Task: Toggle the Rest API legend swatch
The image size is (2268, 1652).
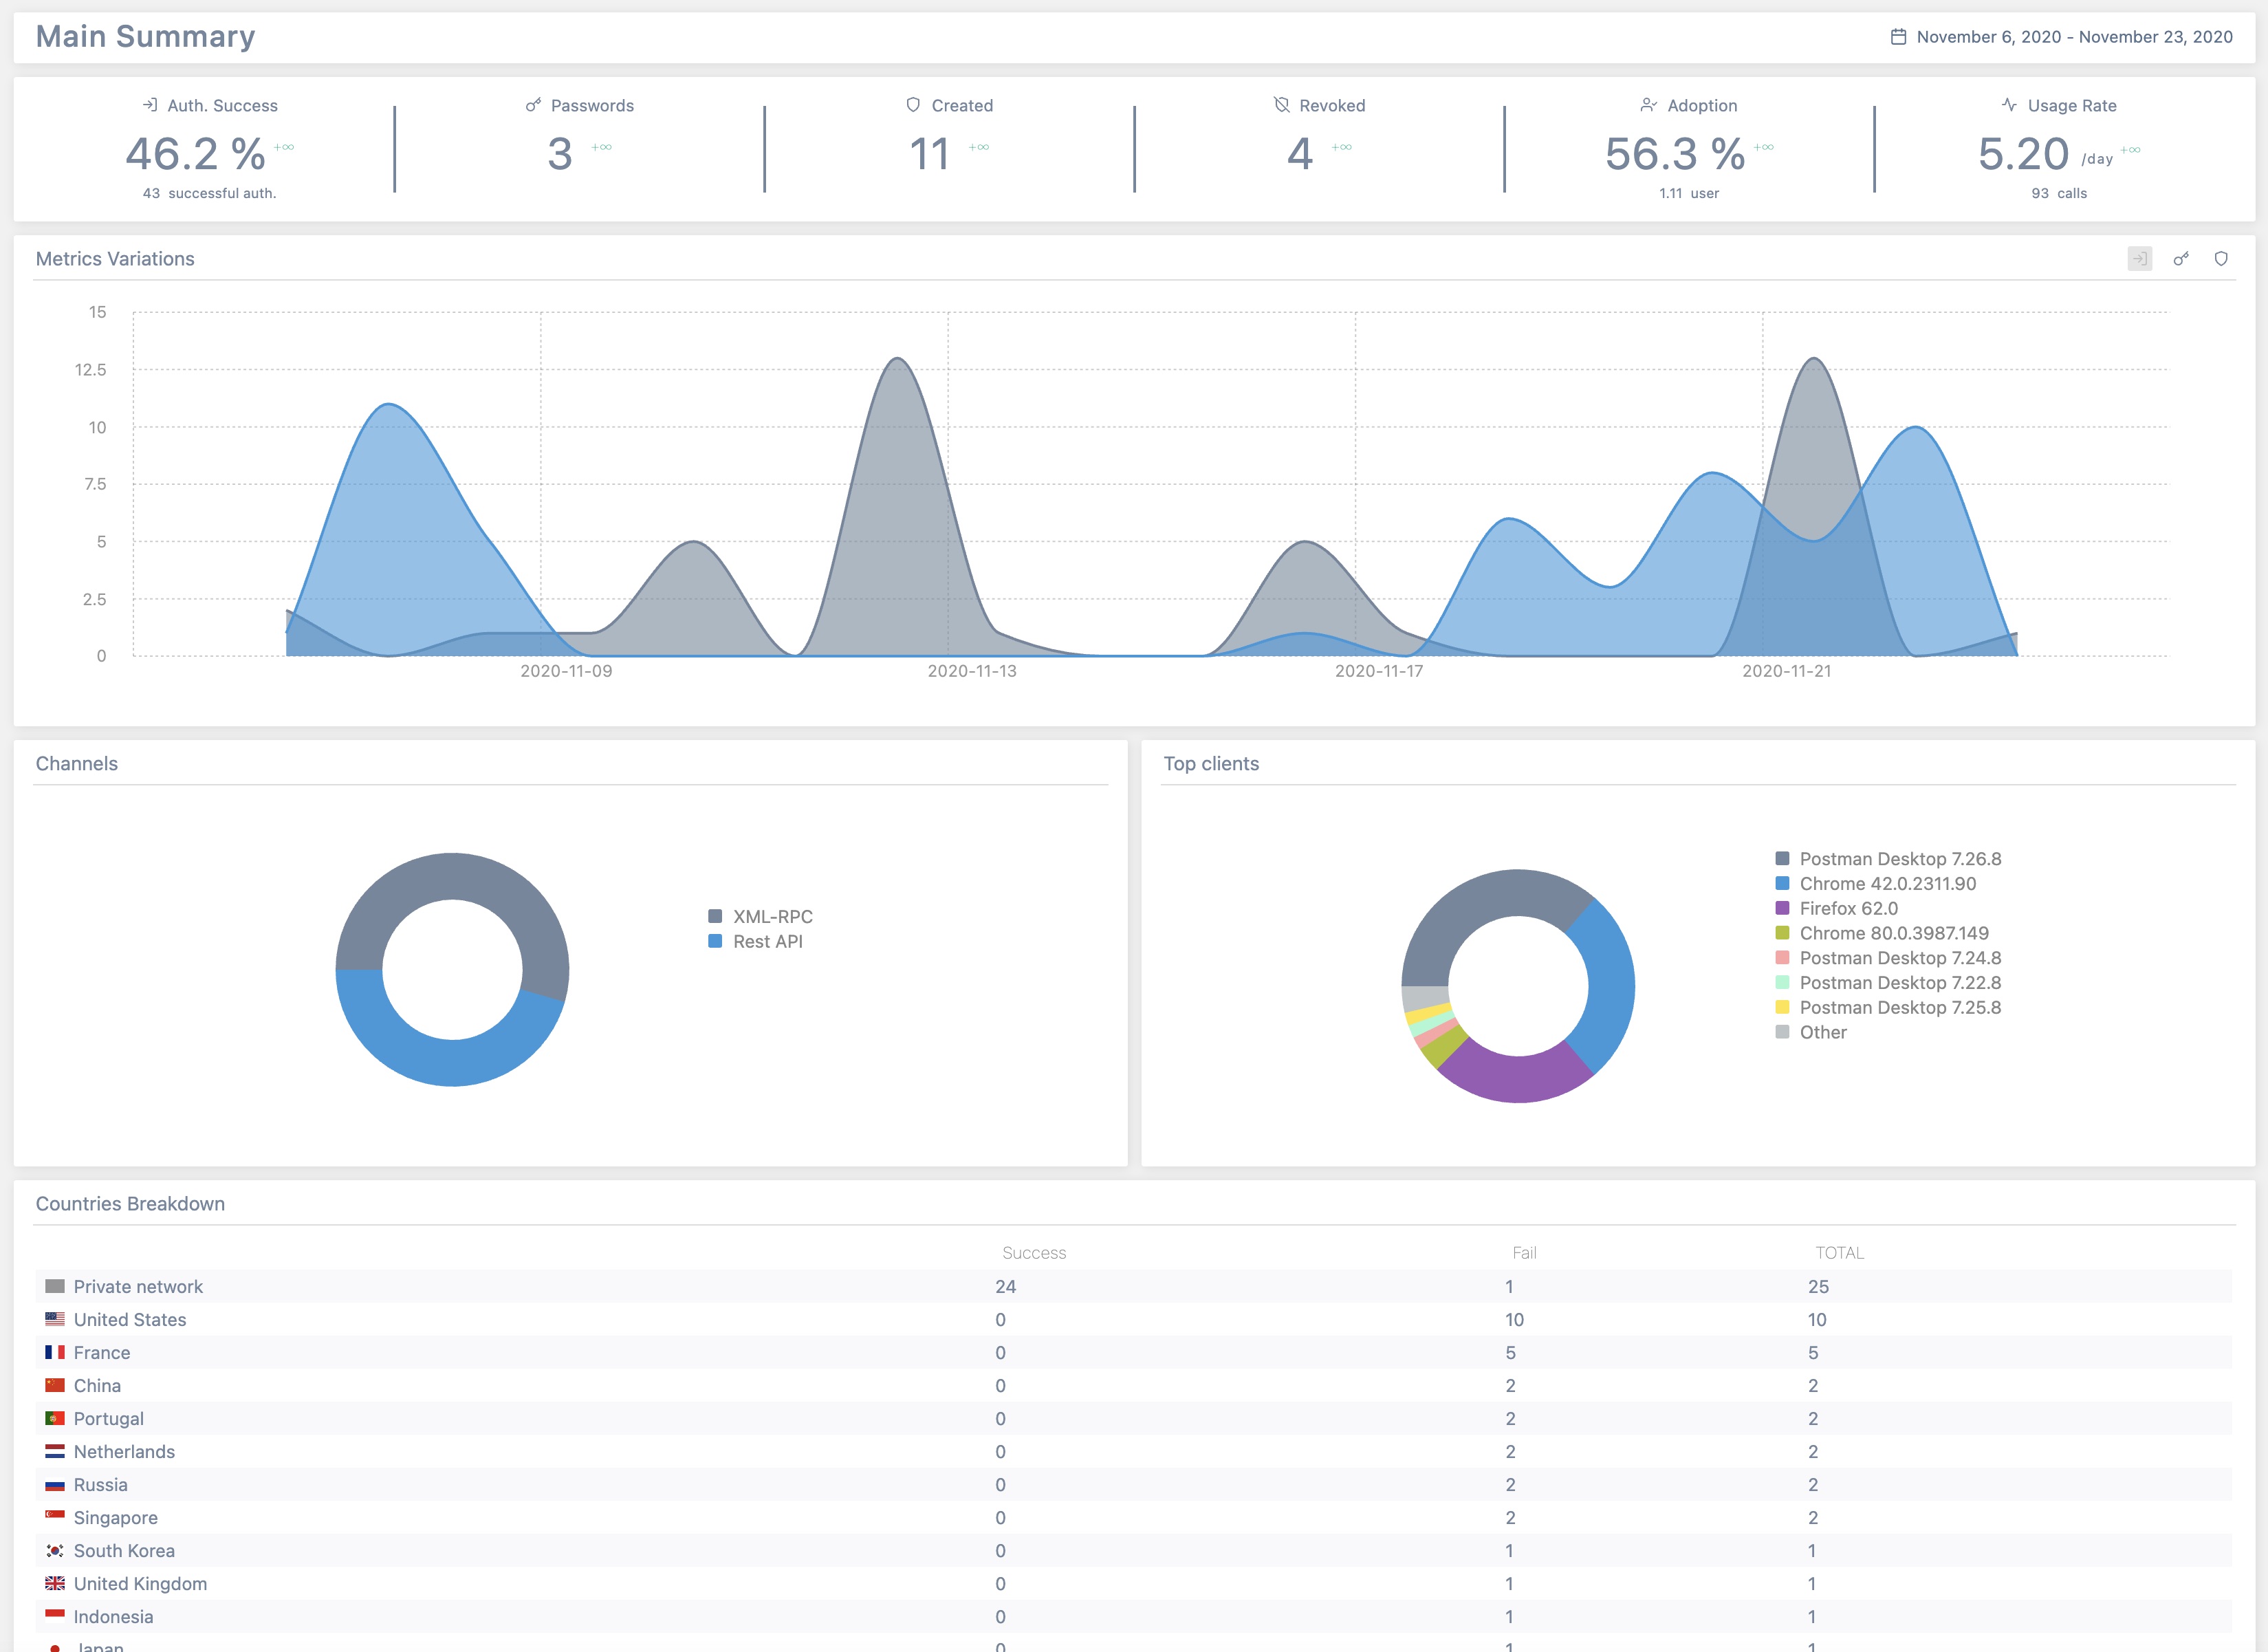Action: [x=715, y=941]
